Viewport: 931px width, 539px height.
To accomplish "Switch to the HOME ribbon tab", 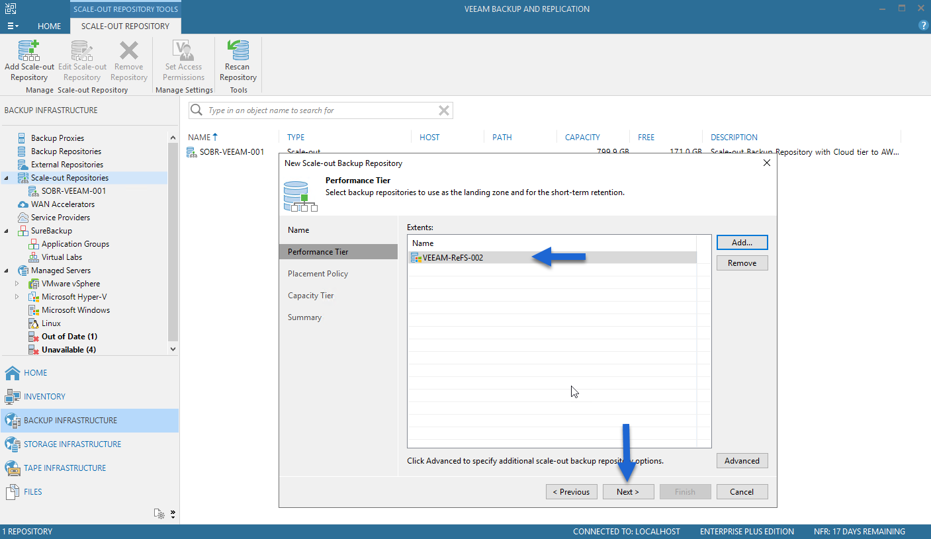I will coord(50,26).
